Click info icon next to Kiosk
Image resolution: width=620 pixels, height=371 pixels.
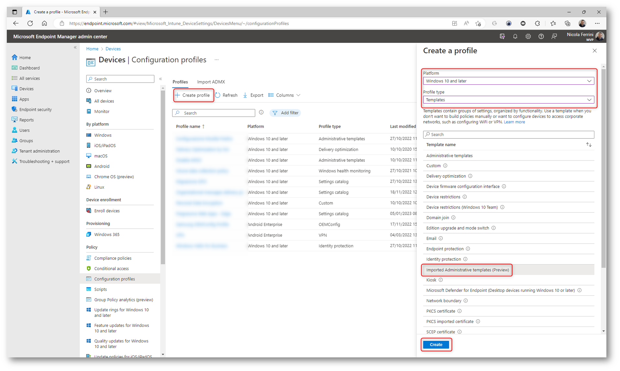[441, 280]
